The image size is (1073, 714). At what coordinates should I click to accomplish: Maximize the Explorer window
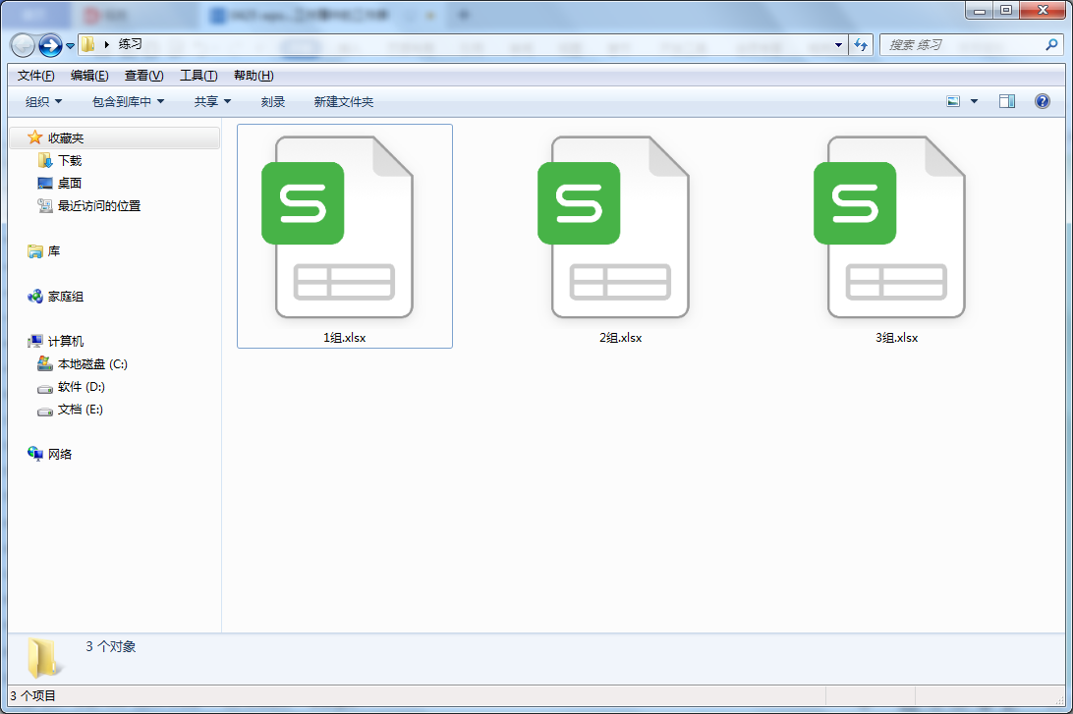point(1006,10)
